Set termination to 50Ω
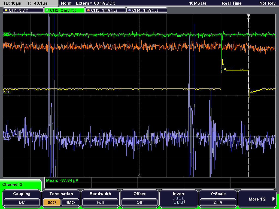Image resolution: width=279 pixels, height=209 pixels. click(52, 202)
